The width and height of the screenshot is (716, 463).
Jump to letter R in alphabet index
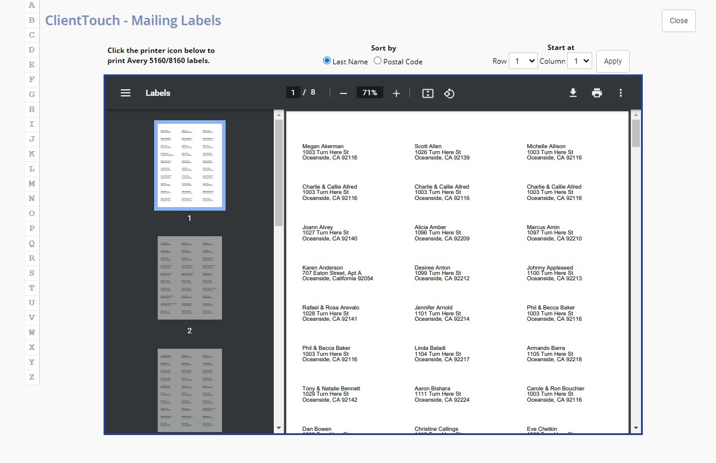point(32,258)
